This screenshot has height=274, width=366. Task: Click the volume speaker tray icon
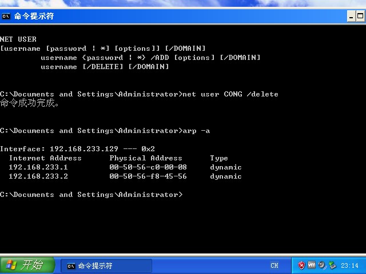(322, 265)
